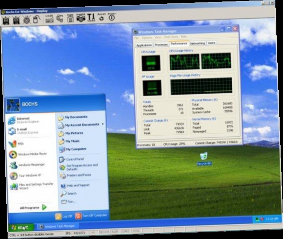
Task: Select the Performance tab
Action: point(179,43)
